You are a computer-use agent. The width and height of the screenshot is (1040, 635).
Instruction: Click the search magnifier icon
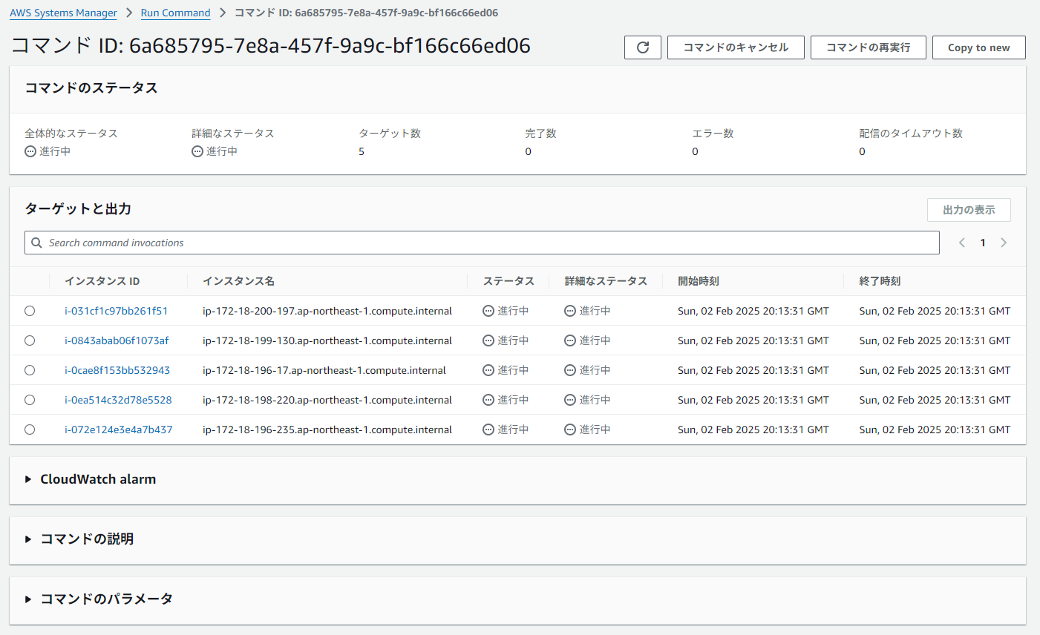[36, 243]
